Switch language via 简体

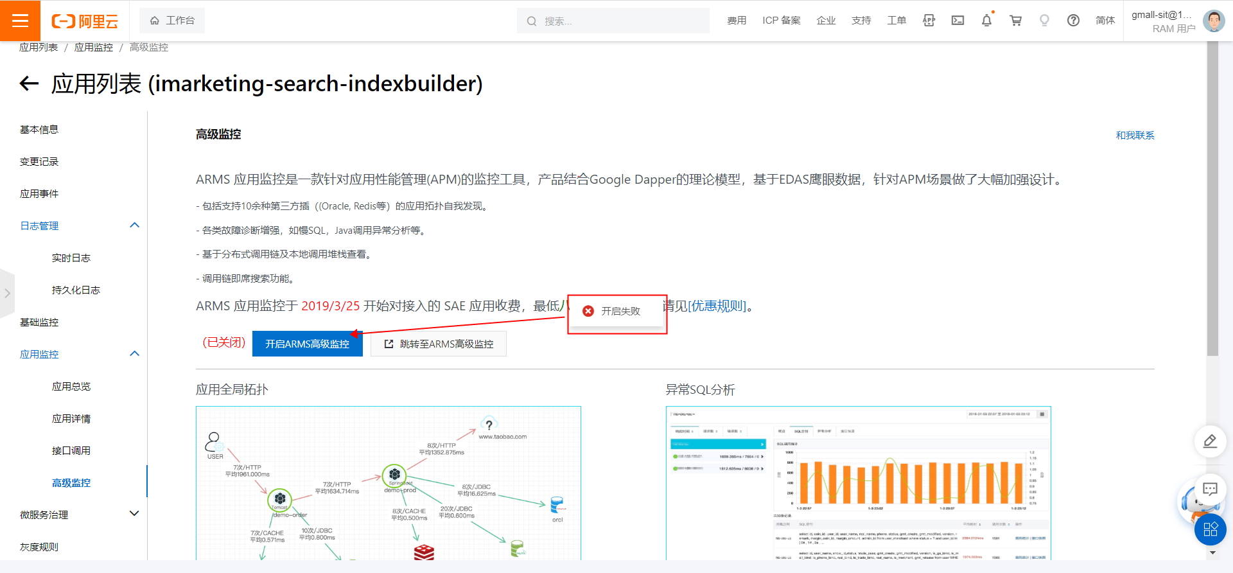tap(1105, 21)
